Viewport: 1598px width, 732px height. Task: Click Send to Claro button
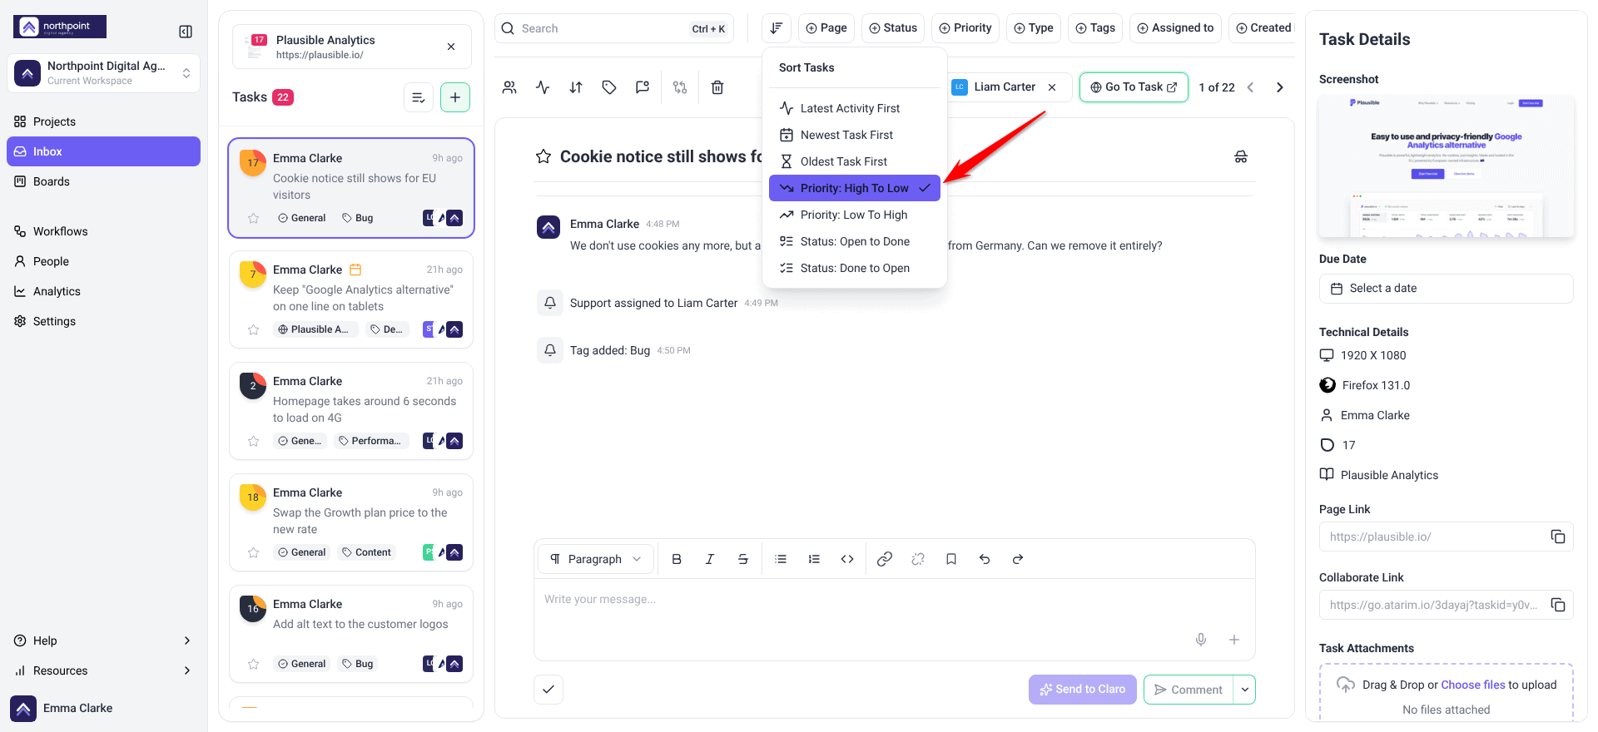pos(1083,690)
